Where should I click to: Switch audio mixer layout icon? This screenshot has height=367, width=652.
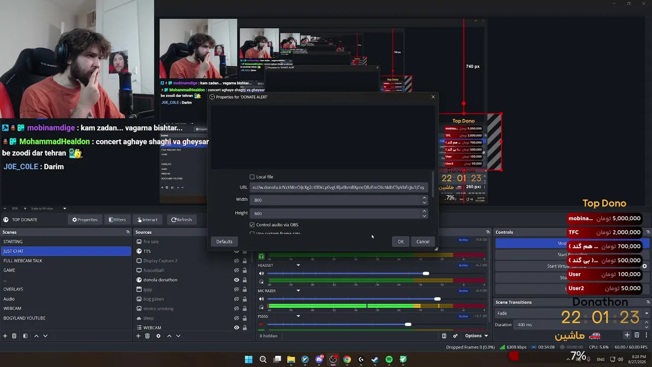[x=444, y=336]
